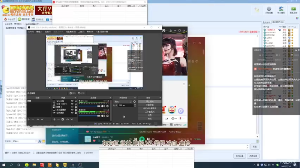Open File menu in OBS menu bar

(31, 32)
